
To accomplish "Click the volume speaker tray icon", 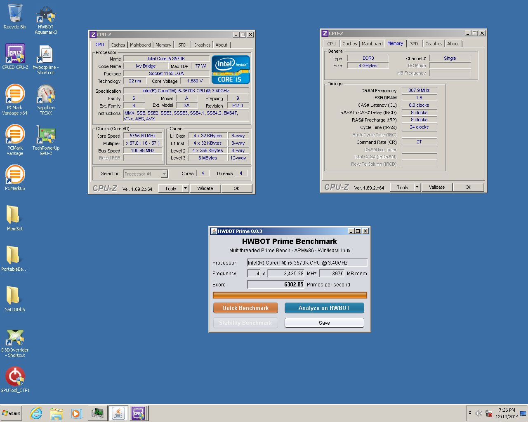I will click(479, 413).
